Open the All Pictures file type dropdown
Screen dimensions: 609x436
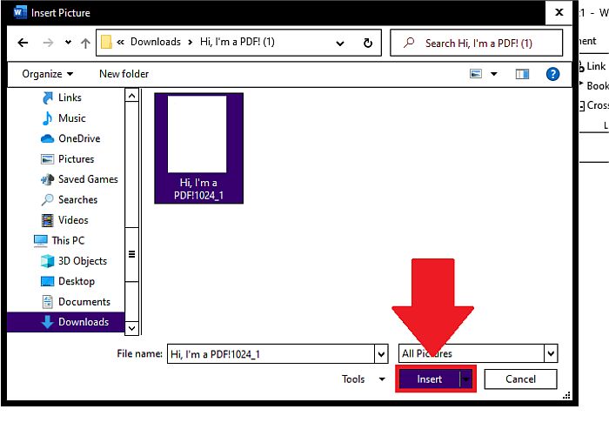coord(478,353)
